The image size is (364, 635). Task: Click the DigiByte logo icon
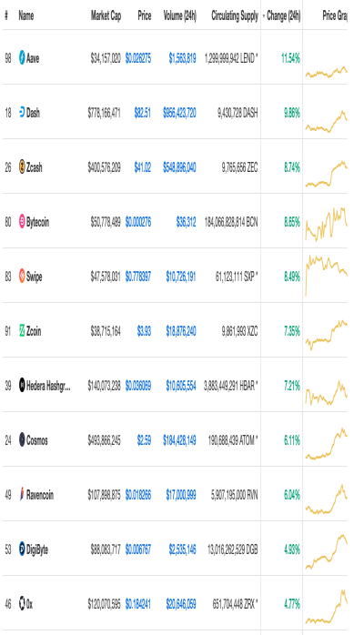(x=22, y=549)
